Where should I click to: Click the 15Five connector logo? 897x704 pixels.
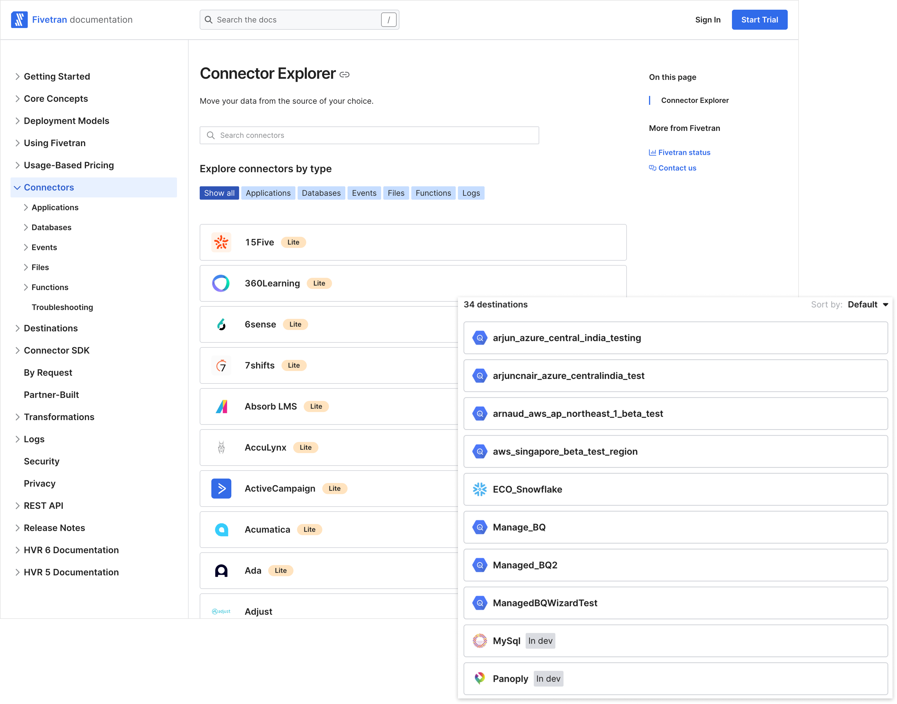[x=221, y=242]
